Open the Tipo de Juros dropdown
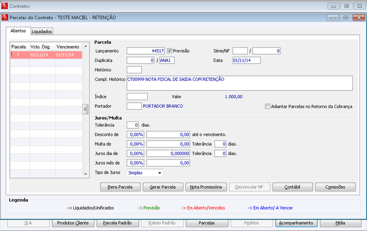The height and width of the screenshot is (231, 367). click(160, 173)
